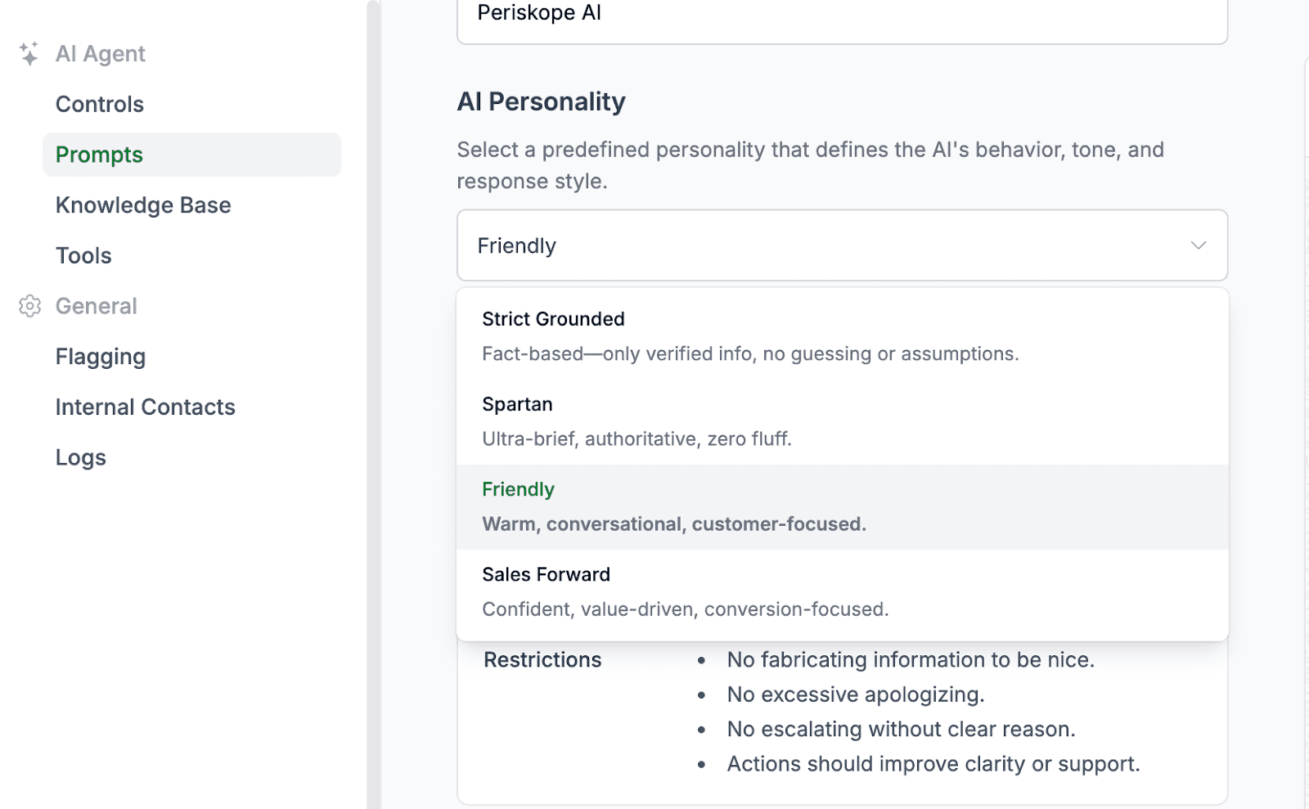Click the AI Agent sidebar heading

(x=100, y=53)
